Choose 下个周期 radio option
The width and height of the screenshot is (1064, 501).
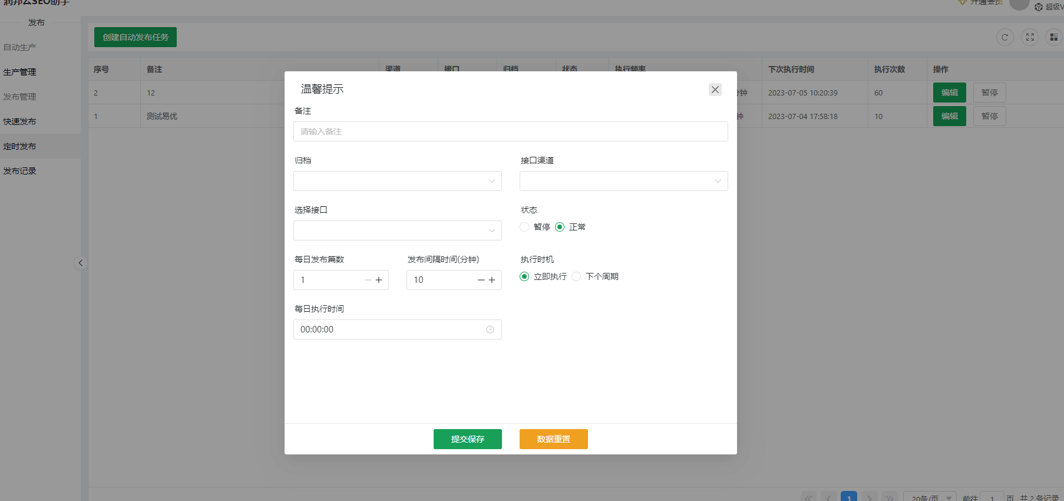click(x=576, y=276)
